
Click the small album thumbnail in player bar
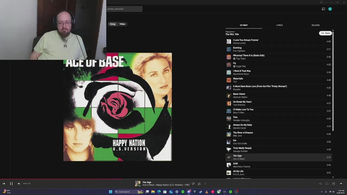pos(138,184)
